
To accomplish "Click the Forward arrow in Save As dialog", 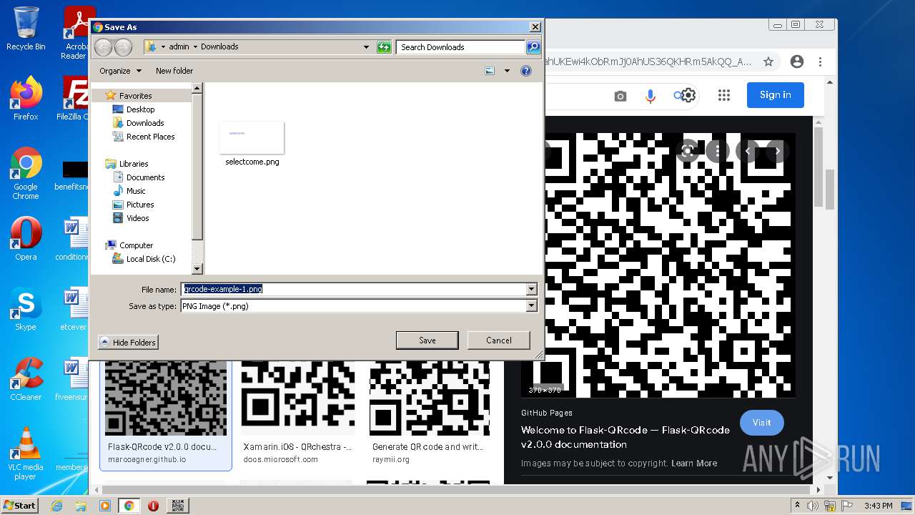I will 123,47.
